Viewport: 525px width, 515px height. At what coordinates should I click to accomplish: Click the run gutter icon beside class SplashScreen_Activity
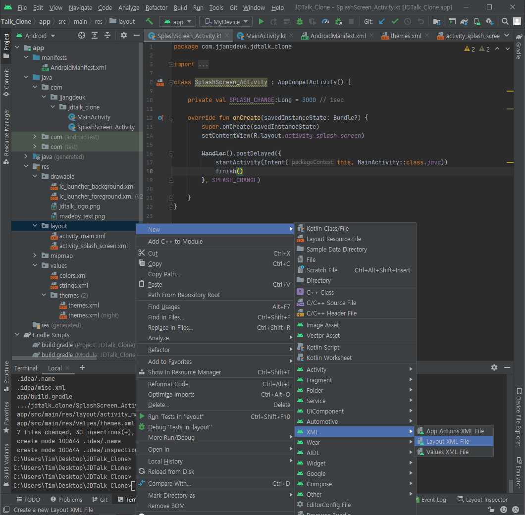click(160, 82)
